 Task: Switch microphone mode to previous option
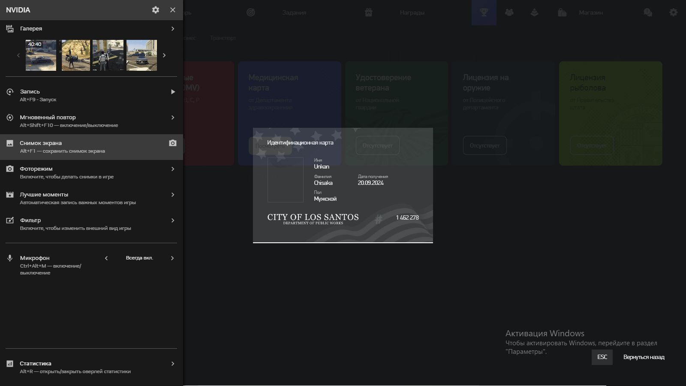[x=106, y=258]
